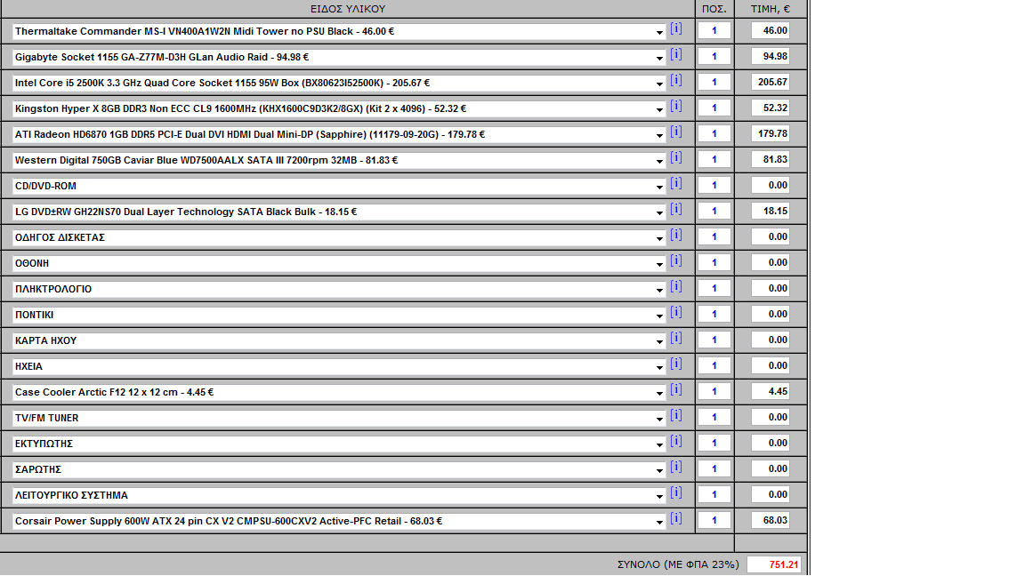Click quantity field for Corsair Power Supply row
Image resolution: width=1025 pixels, height=576 pixels.
point(714,521)
